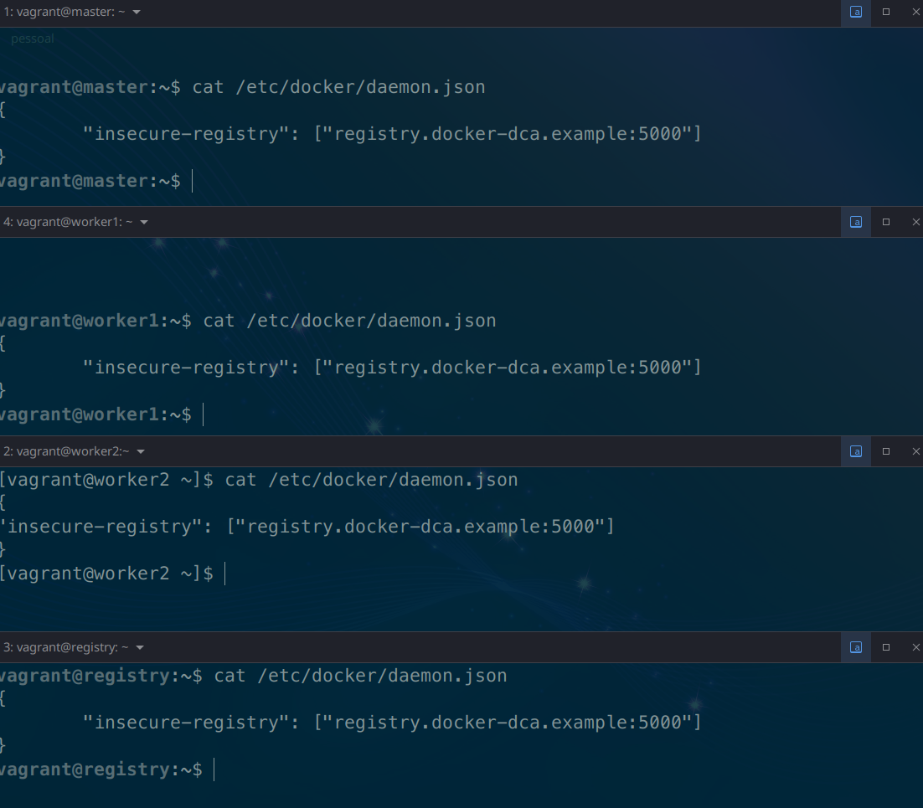Maximize the registry terminal pane
The width and height of the screenshot is (923, 808).
885,646
